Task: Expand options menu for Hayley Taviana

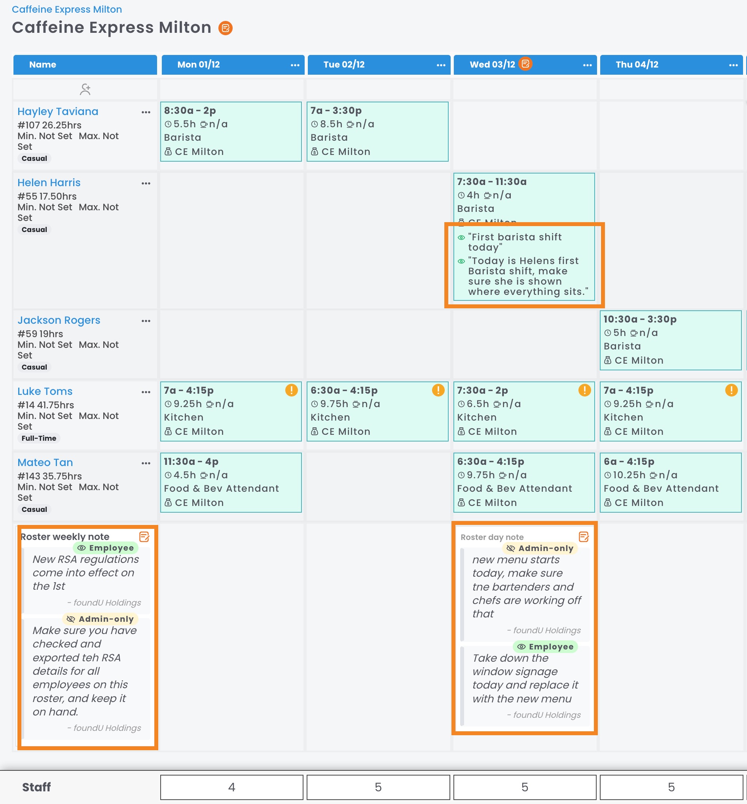Action: click(146, 112)
